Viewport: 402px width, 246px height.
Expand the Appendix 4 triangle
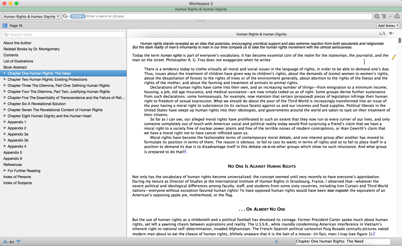pos(5,146)
